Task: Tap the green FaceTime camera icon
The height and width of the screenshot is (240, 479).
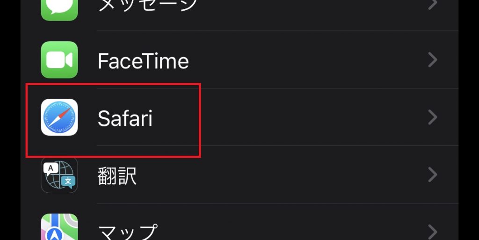Action: [x=59, y=60]
